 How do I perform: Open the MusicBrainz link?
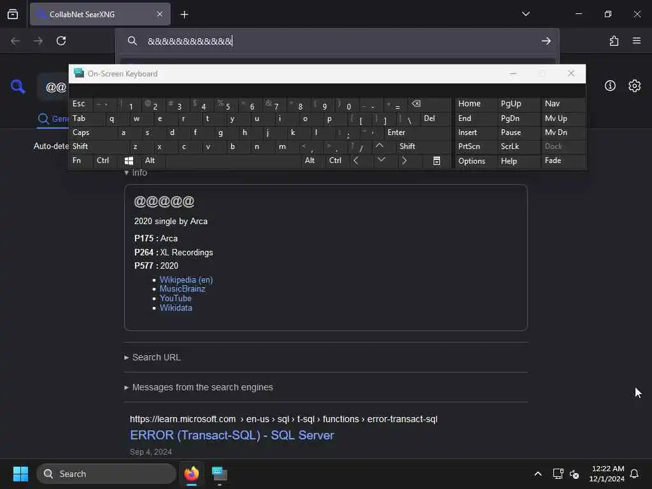point(182,289)
